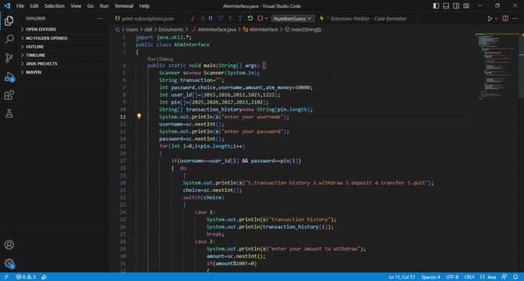Click the debug Step Into button

[230, 19]
